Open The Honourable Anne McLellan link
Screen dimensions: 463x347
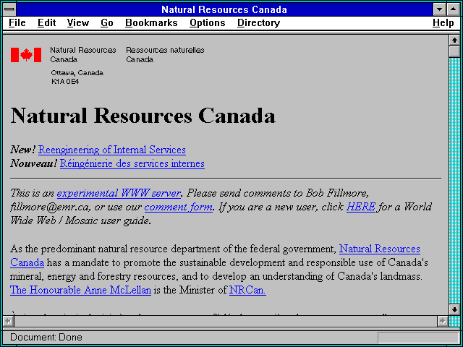click(x=80, y=290)
